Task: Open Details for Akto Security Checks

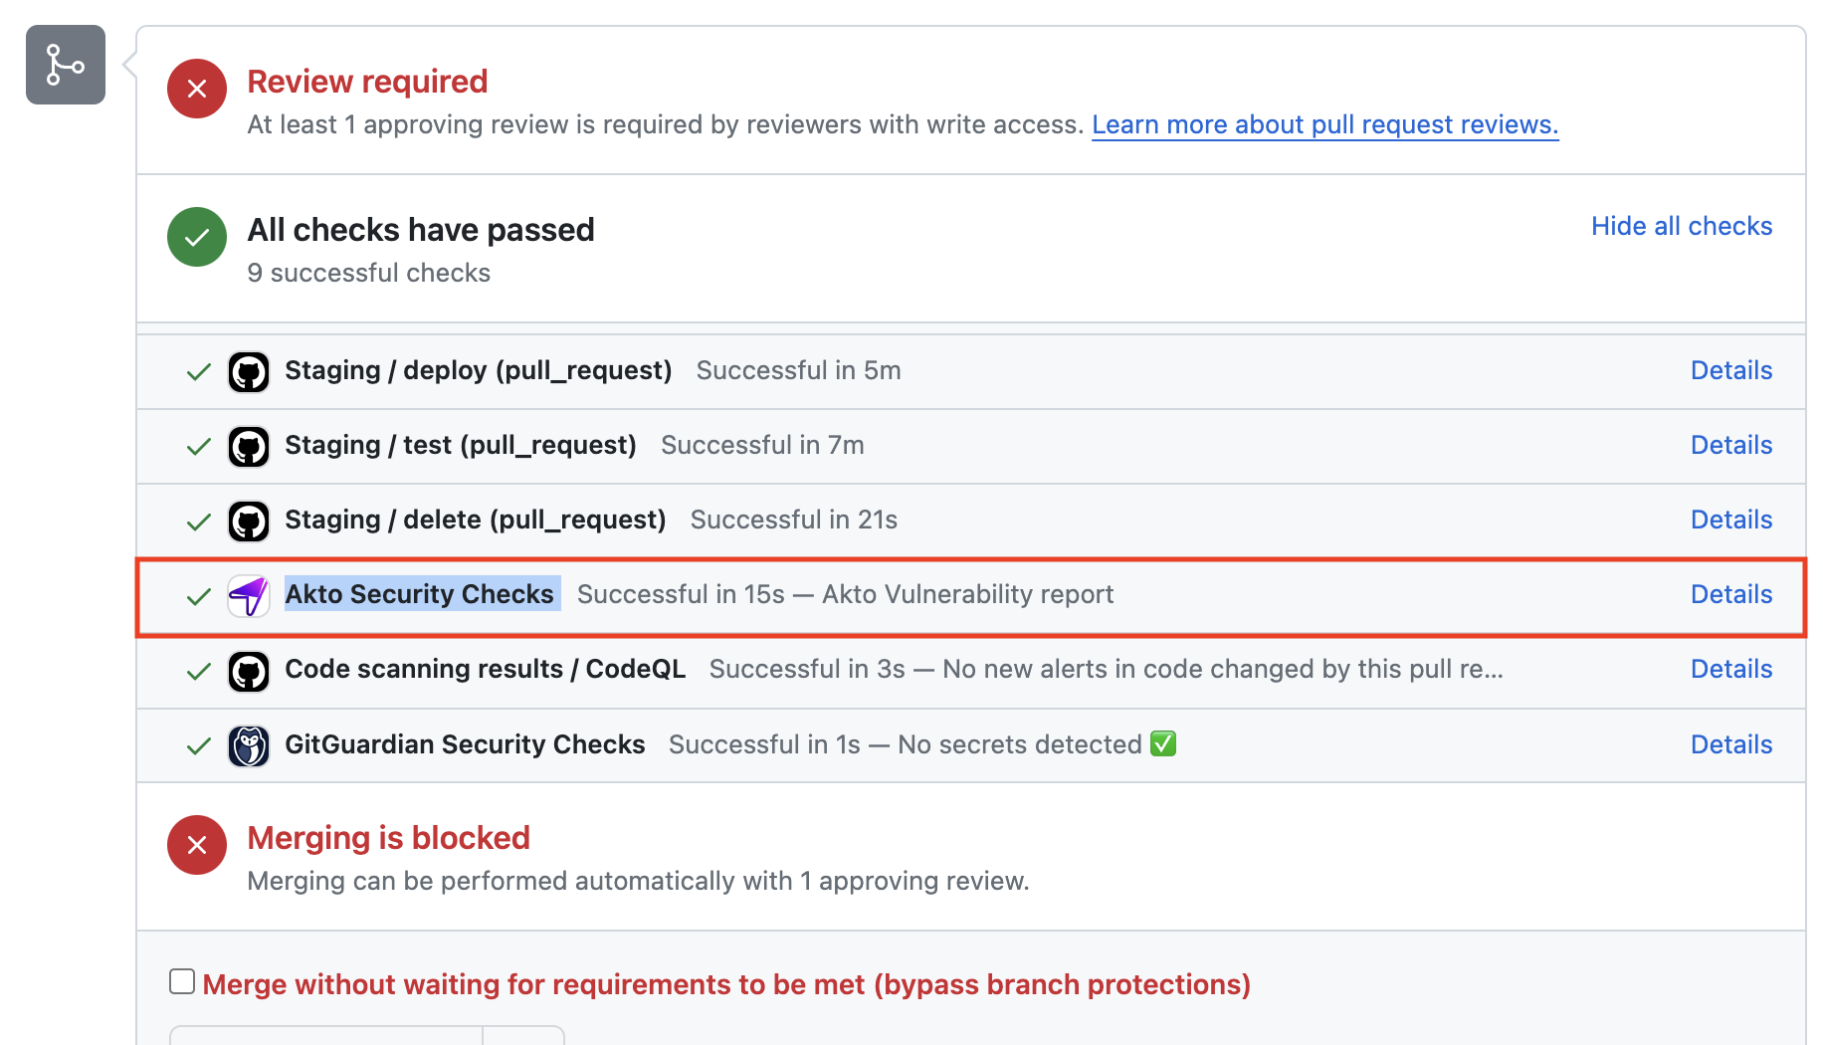Action: pyautogui.click(x=1730, y=594)
